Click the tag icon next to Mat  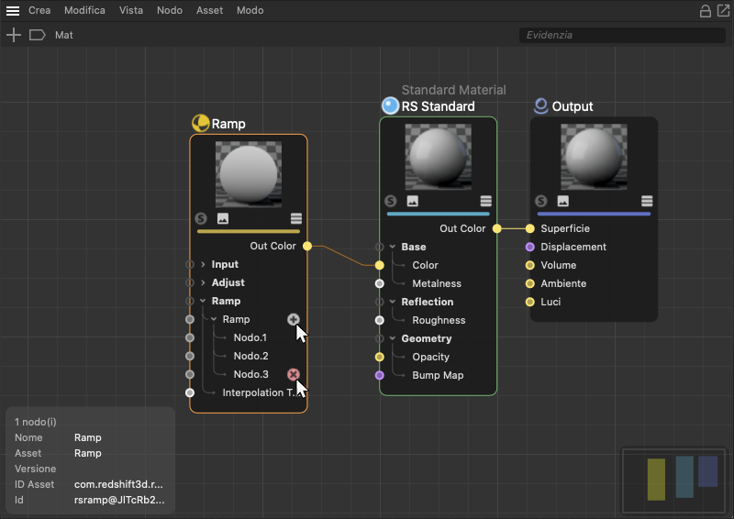click(x=37, y=35)
